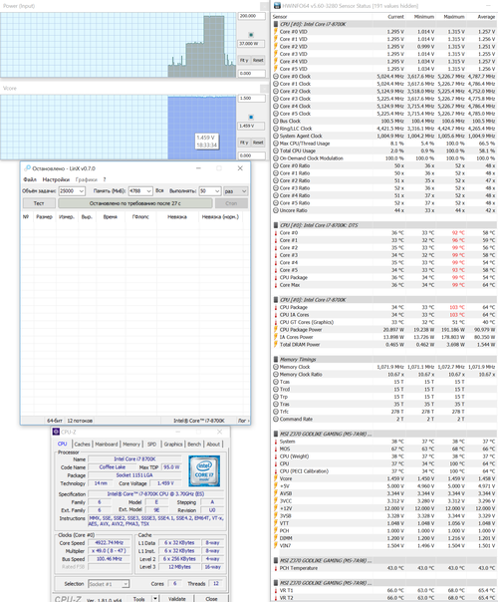Click the LinX app icon in title bar
The height and width of the screenshot is (602, 498).
tap(27, 168)
